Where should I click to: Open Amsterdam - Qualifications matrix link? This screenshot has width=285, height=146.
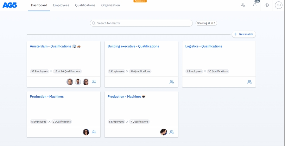51,46
